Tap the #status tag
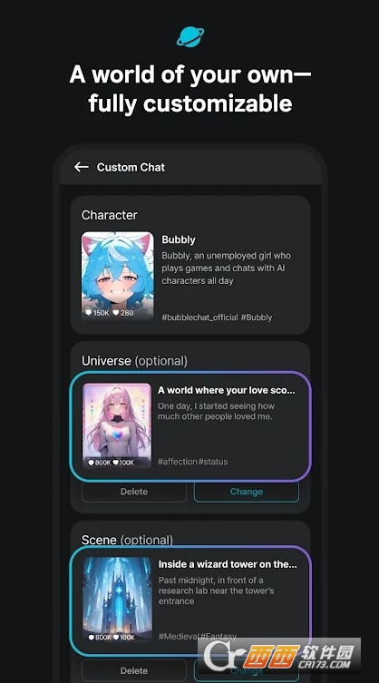379x683 pixels. coord(213,462)
